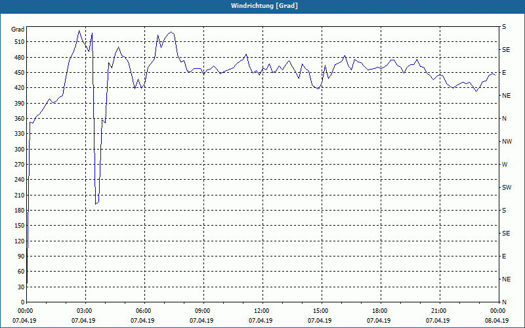Click the 06:00 time label on the x-axis
The height and width of the screenshot is (328, 525).
tap(142, 311)
